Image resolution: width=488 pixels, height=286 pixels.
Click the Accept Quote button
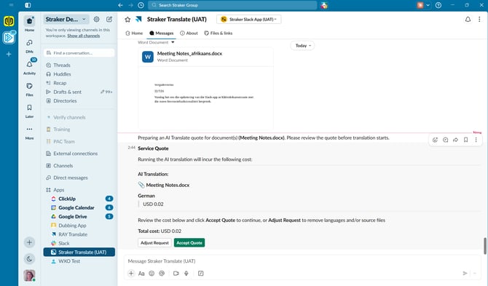point(189,243)
